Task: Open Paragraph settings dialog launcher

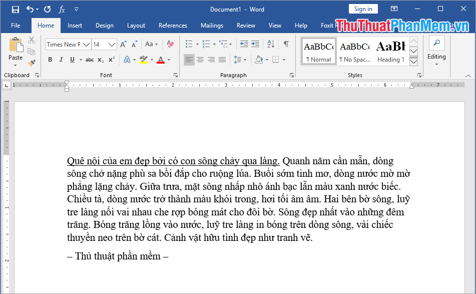Action: [x=292, y=75]
